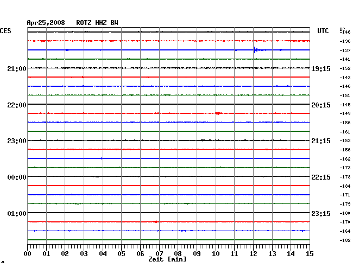Select the DC offset value -143
This screenshot has width=353, height=268.
click(x=345, y=78)
